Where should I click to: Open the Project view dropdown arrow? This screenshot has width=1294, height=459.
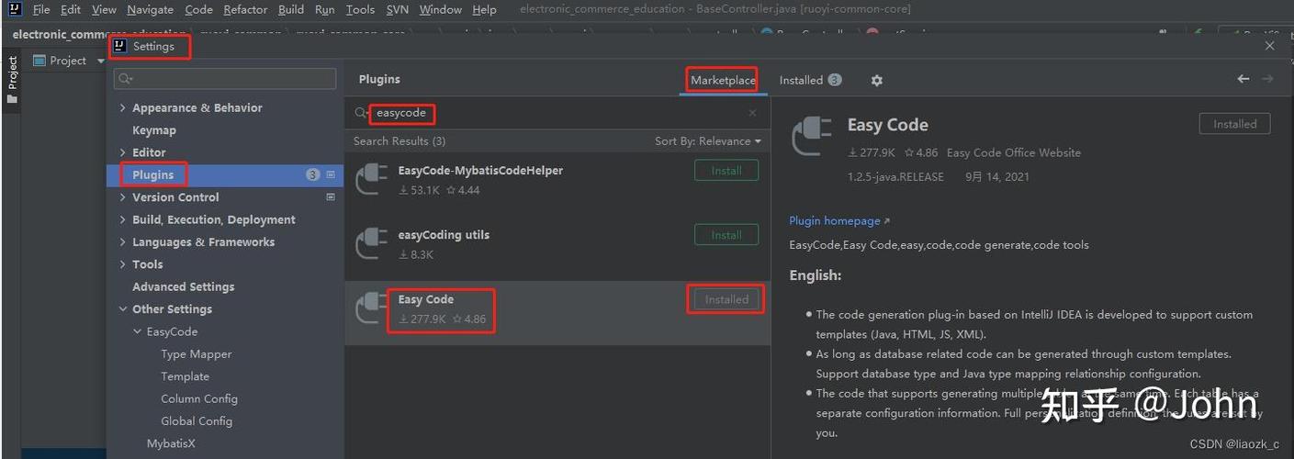[101, 61]
